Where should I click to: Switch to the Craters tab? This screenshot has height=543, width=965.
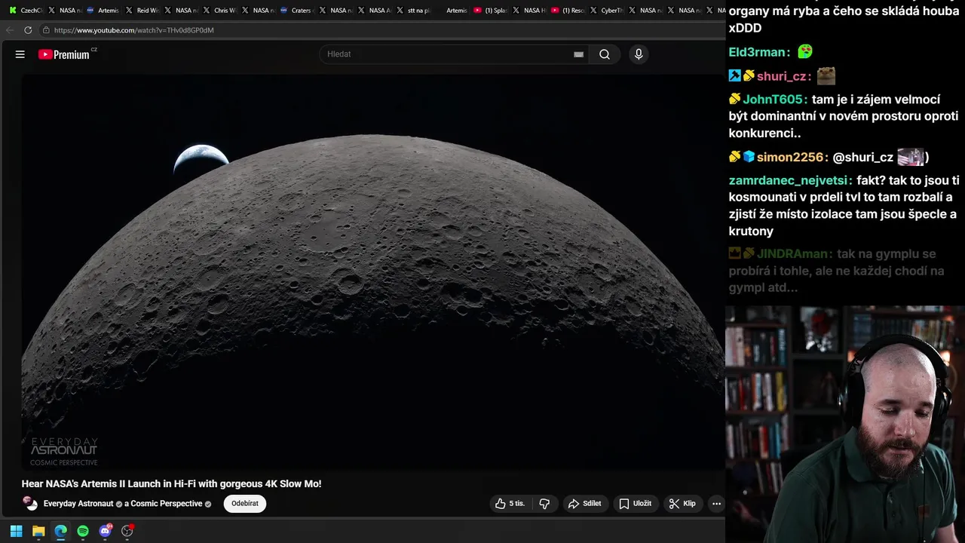296,11
